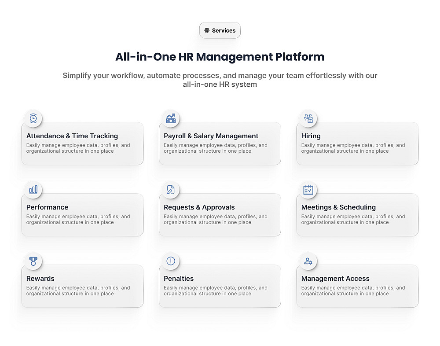Image resolution: width=440 pixels, height=346 pixels.
Task: Click the Management Access user gear icon
Action: (308, 261)
